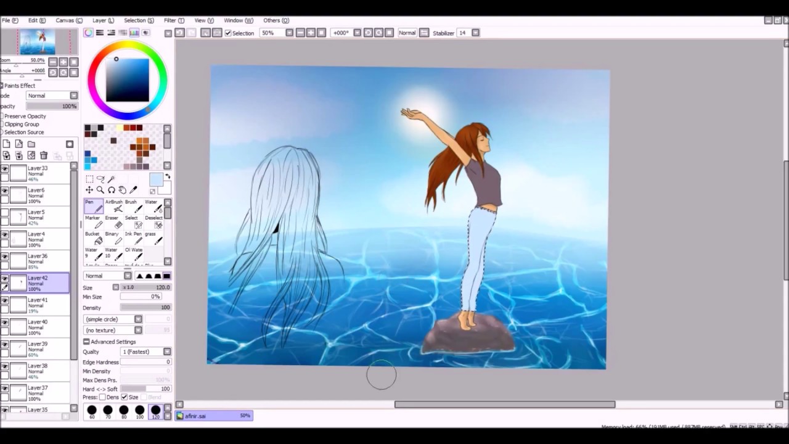The height and width of the screenshot is (444, 789).
Task: Create a new normal layer
Action: click(x=6, y=144)
